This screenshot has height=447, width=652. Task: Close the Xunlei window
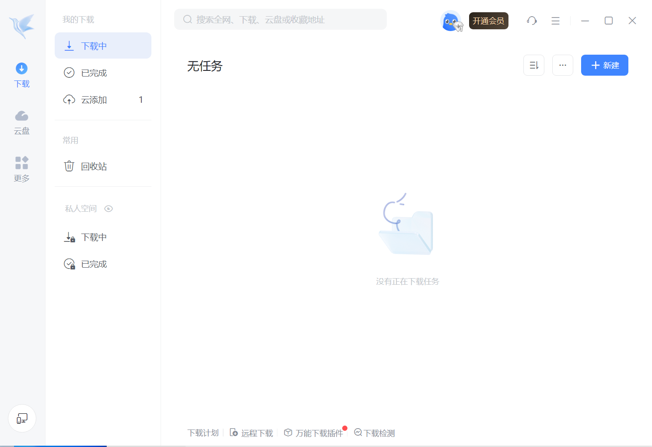click(632, 21)
